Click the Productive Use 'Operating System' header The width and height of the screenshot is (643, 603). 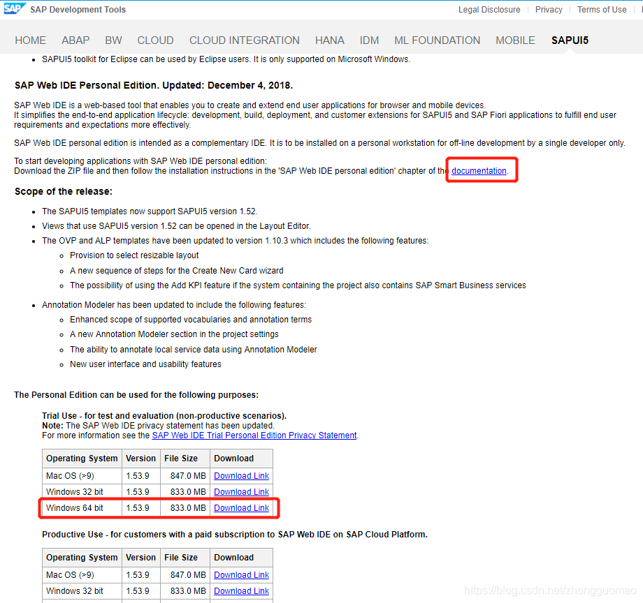pyautogui.click(x=82, y=558)
